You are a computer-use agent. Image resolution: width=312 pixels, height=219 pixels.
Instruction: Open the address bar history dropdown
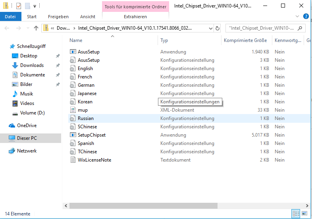pos(211,29)
